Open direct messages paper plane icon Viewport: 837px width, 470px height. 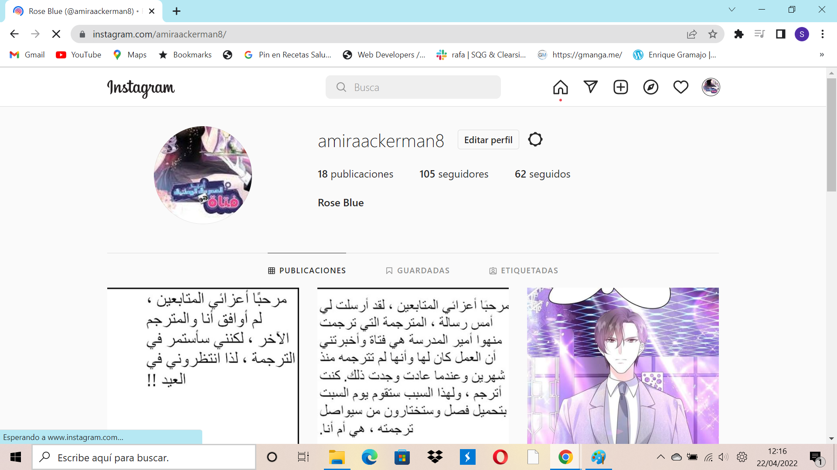[591, 87]
